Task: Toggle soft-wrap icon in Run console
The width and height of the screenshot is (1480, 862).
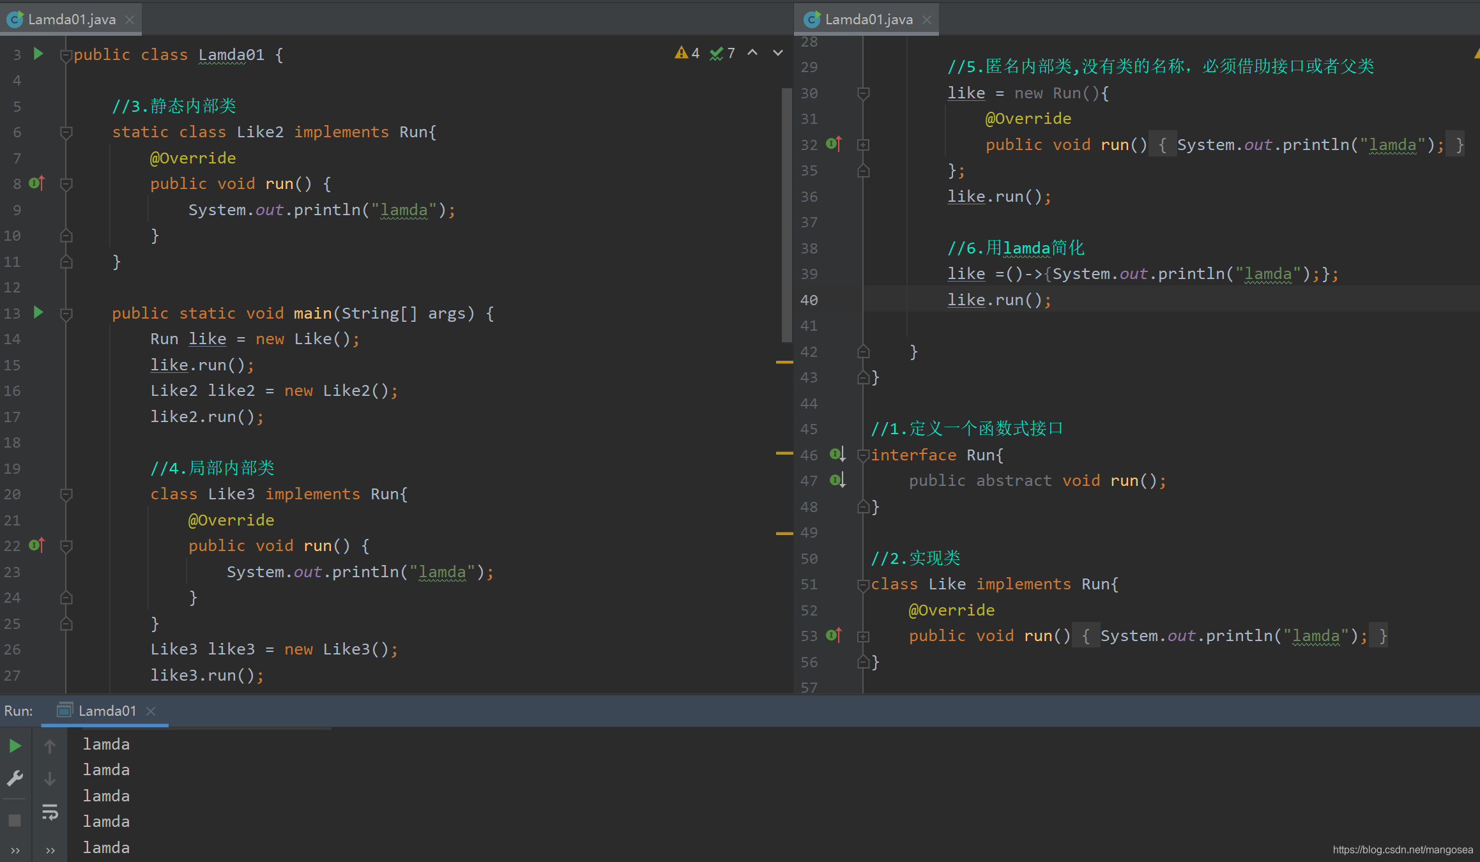Action: click(x=50, y=812)
